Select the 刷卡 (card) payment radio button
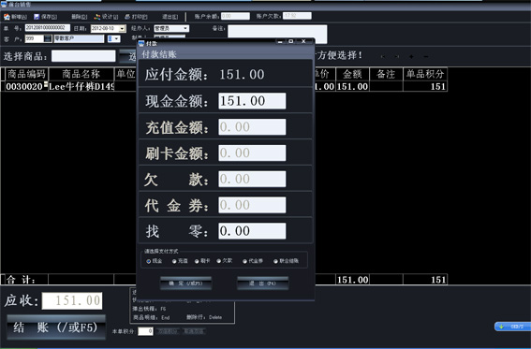The height and width of the screenshot is (349, 531). tap(197, 261)
